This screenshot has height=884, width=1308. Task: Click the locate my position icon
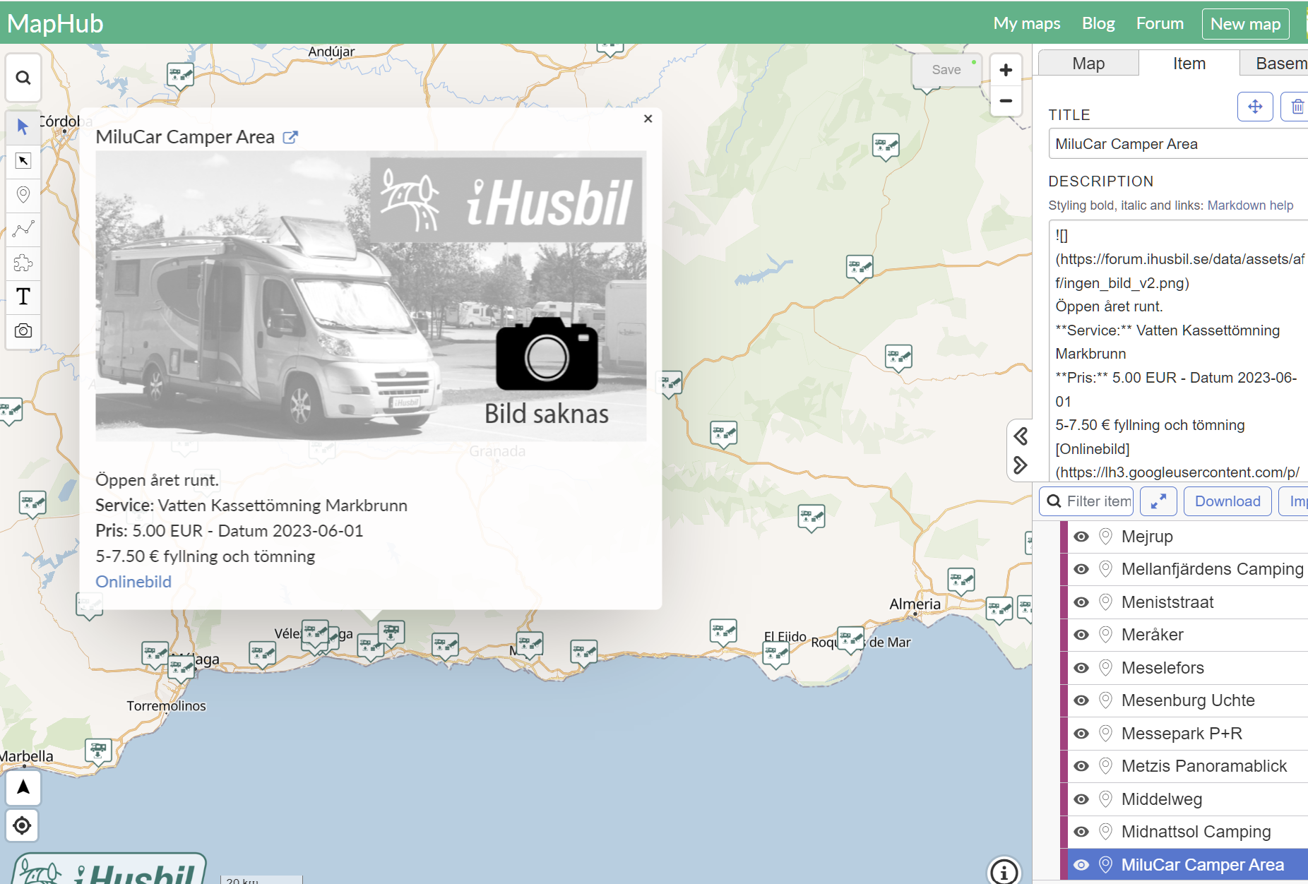23,825
